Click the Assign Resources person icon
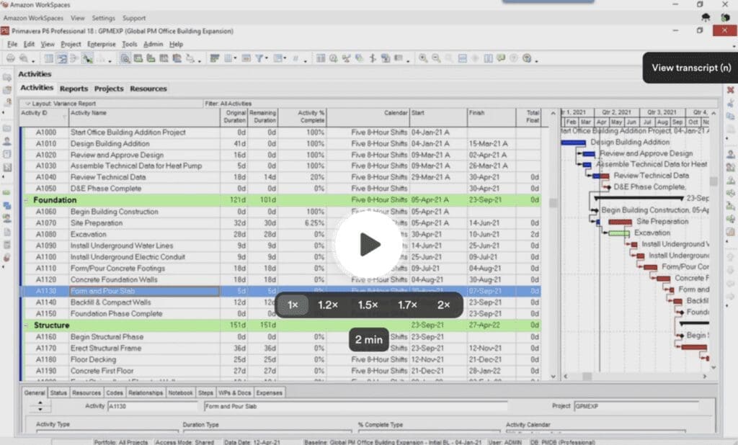This screenshot has height=445, width=738. (731, 154)
